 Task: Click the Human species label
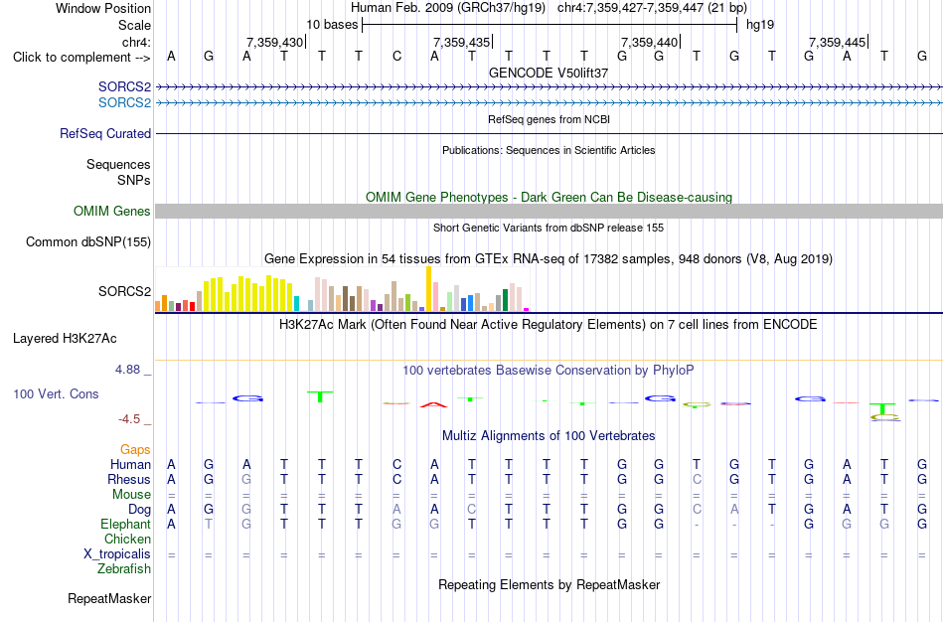click(130, 464)
